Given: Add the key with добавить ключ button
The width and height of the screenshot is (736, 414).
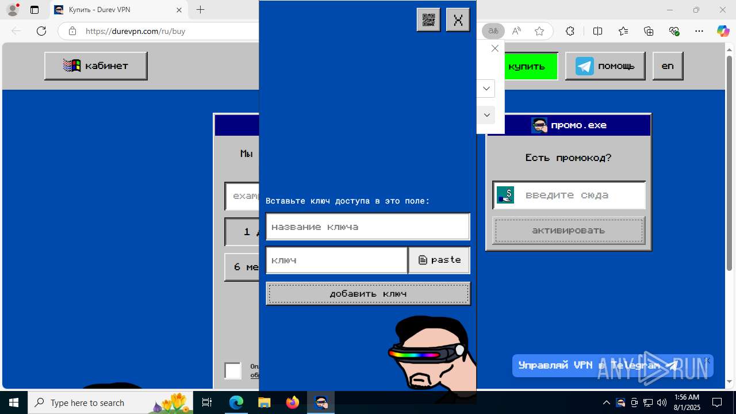Looking at the screenshot, I should [x=368, y=293].
